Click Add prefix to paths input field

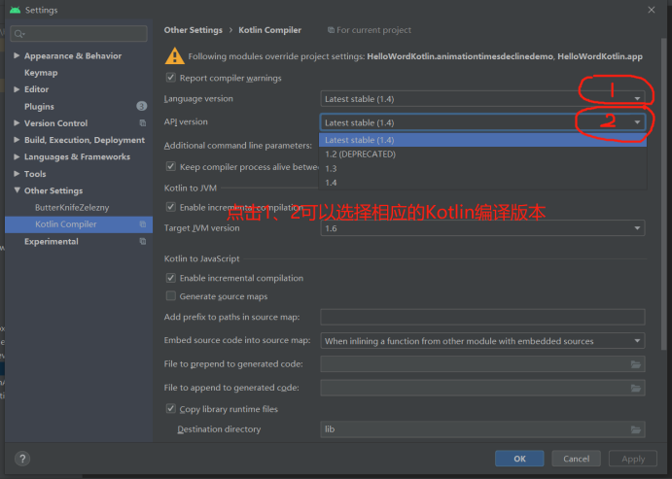pyautogui.click(x=482, y=317)
